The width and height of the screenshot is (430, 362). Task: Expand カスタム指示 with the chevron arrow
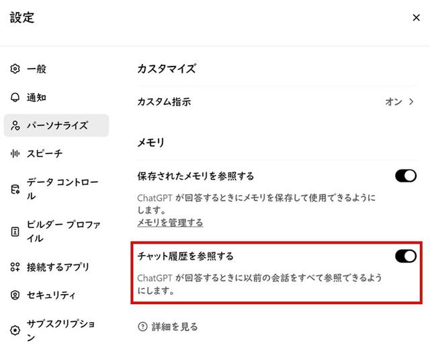(x=411, y=102)
